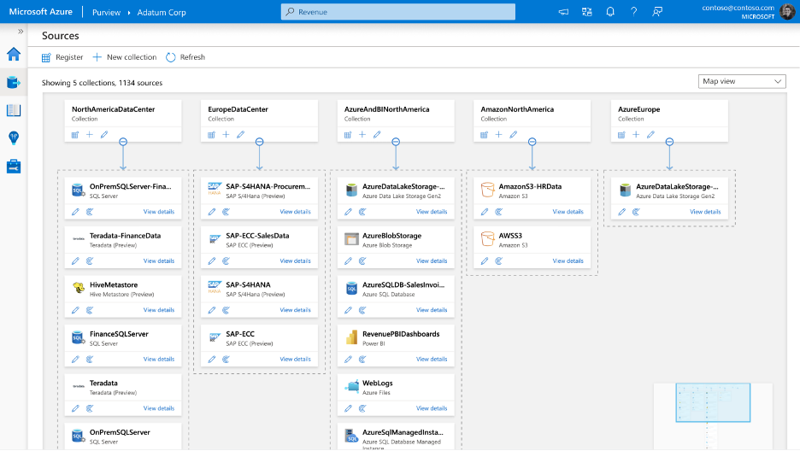This screenshot has height=451, width=800.
Task: Collapse the EuropeDataCenter collection node
Action: point(259,142)
